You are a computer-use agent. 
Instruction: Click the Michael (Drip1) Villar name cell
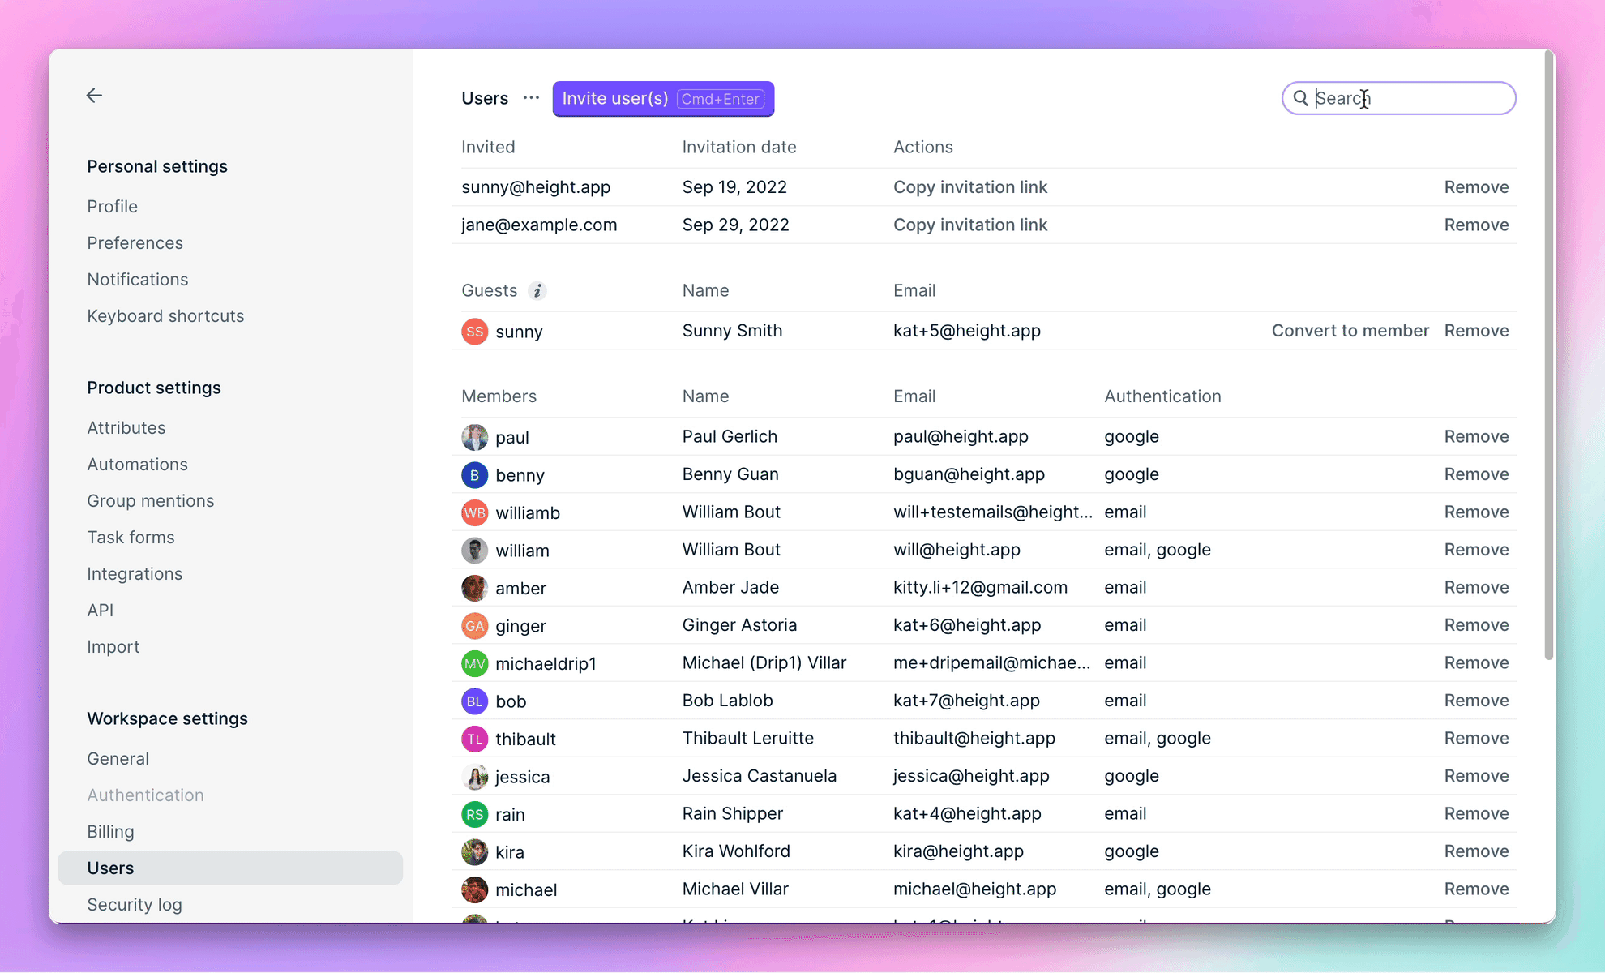pyautogui.click(x=764, y=662)
